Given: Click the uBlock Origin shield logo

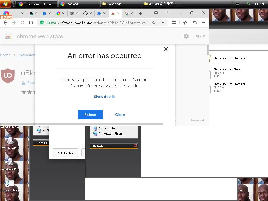Looking at the screenshot, I should pos(8,76).
